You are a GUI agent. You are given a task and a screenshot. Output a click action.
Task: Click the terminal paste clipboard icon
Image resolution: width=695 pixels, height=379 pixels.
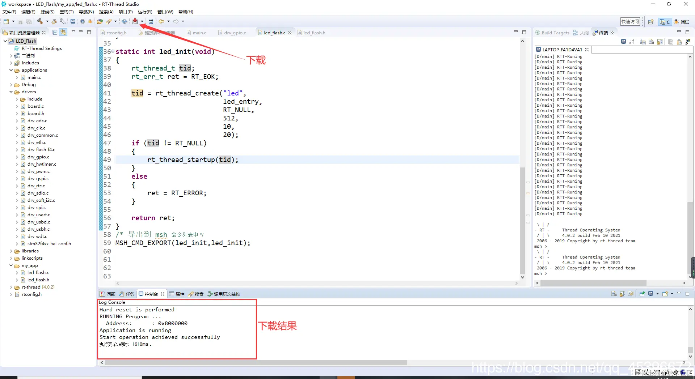pyautogui.click(x=679, y=42)
